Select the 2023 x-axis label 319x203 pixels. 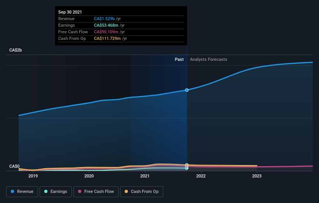tap(257, 176)
